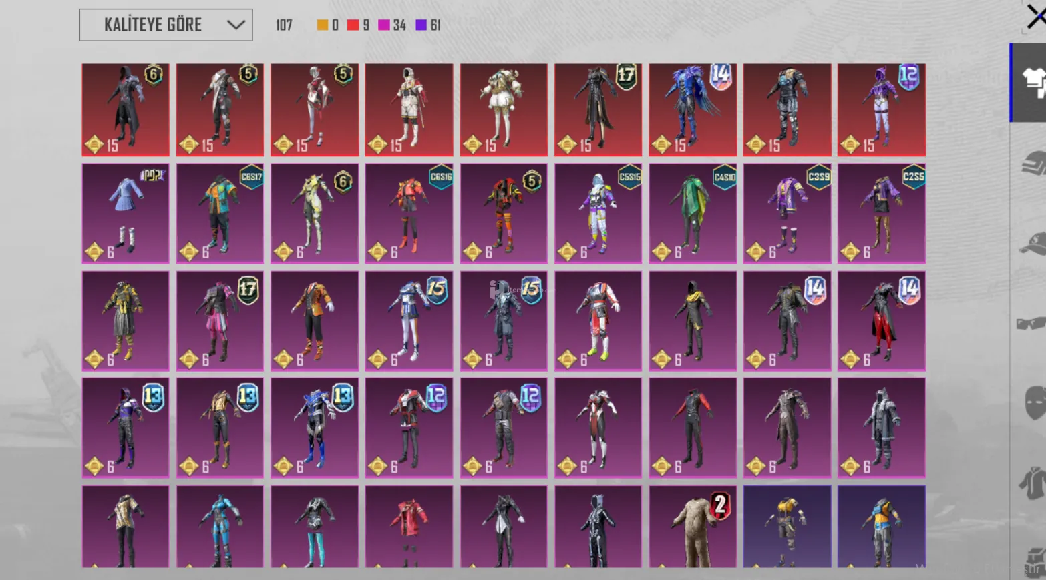Close the inventory with the X icon
The width and height of the screenshot is (1046, 580).
pos(1035,17)
